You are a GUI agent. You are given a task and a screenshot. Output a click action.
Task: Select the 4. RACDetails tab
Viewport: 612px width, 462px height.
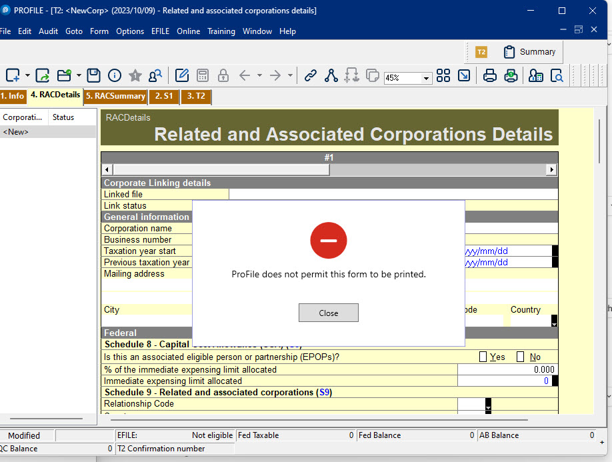coord(55,95)
